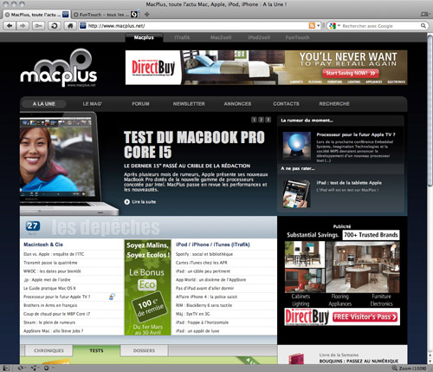Show slide 1 of featured carousel
This screenshot has width=433, height=372.
[x=254, y=120]
